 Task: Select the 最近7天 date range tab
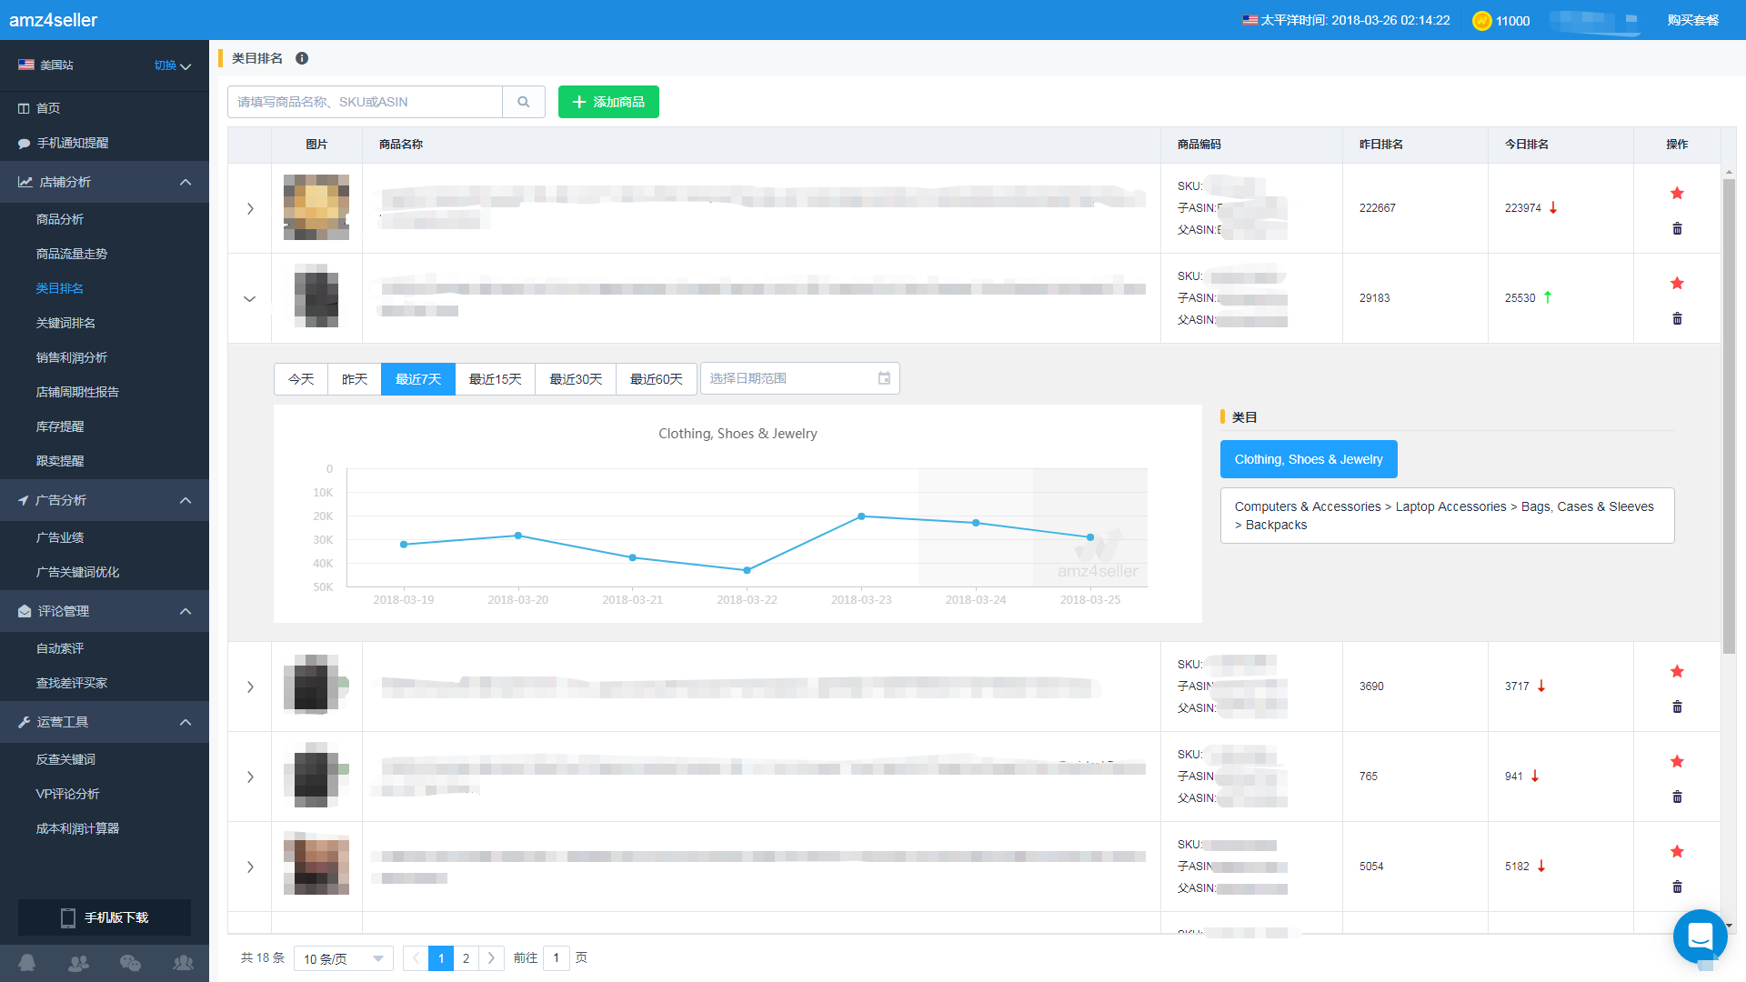418,378
